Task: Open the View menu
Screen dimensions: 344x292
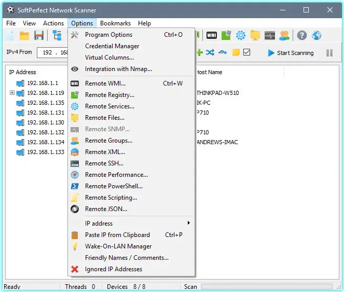Action: coord(29,23)
